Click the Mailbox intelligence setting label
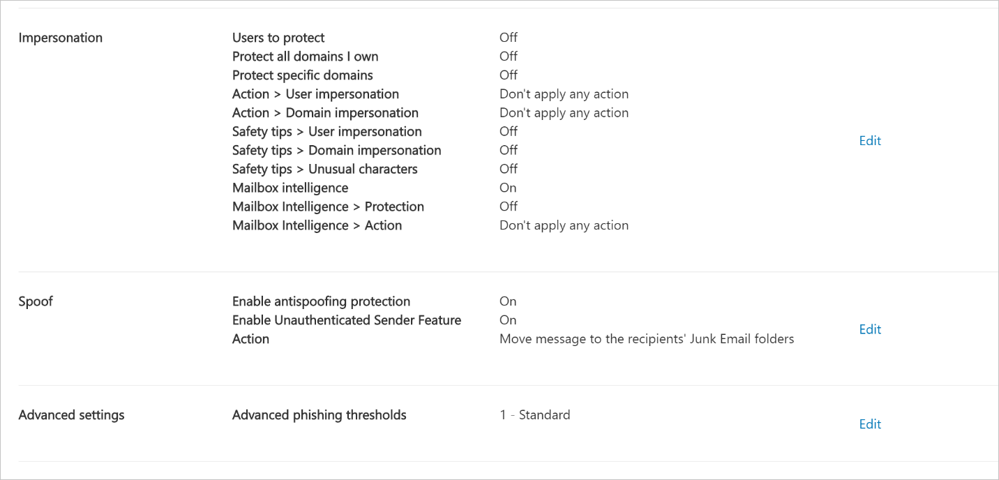Image resolution: width=999 pixels, height=480 pixels. [290, 188]
